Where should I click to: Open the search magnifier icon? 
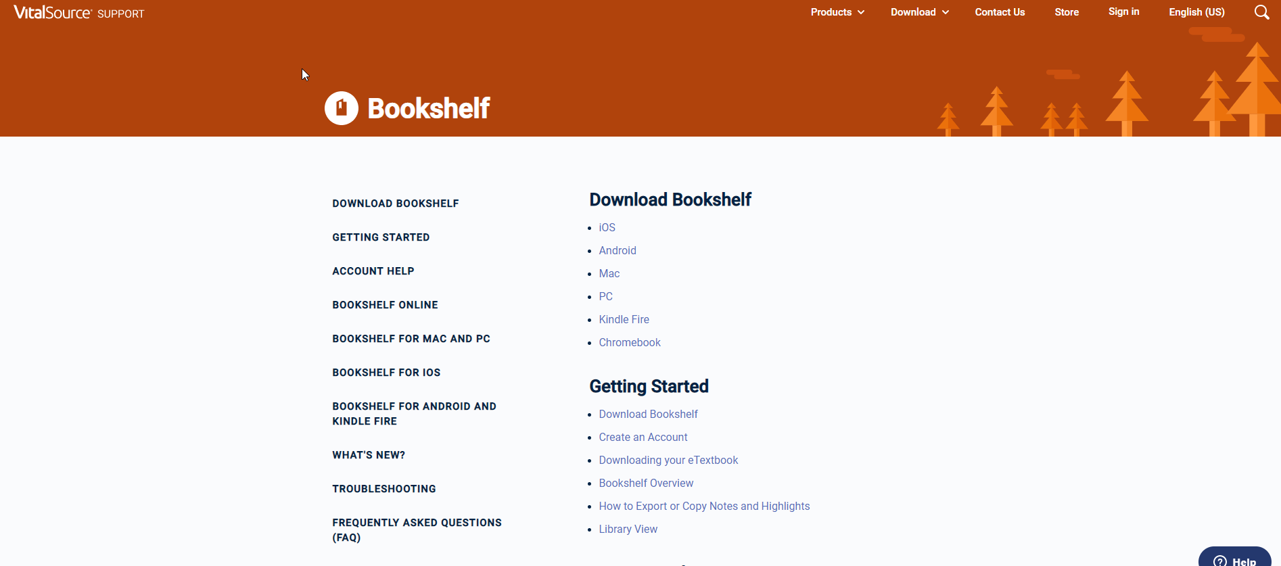tap(1261, 12)
